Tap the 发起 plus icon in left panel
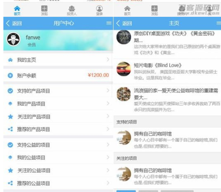Viewport: 221px width, 192px height. pos(44,9)
